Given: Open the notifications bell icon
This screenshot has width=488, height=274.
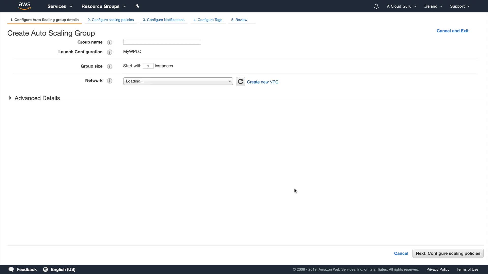Looking at the screenshot, I should pyautogui.click(x=376, y=6).
